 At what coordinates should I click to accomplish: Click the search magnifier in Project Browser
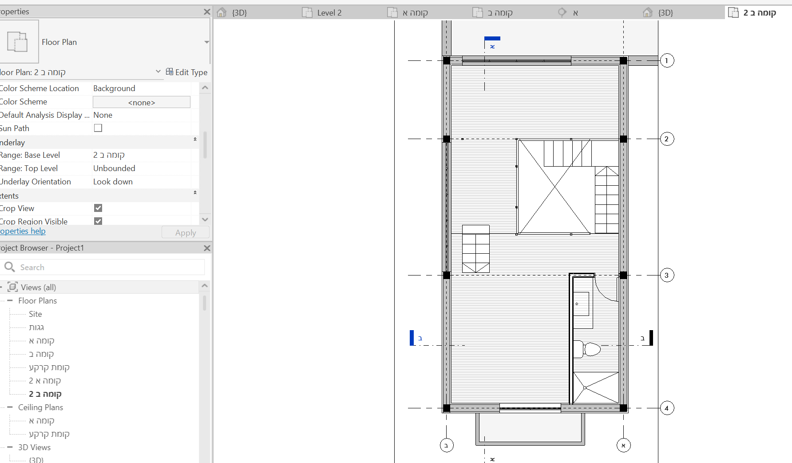pyautogui.click(x=10, y=267)
